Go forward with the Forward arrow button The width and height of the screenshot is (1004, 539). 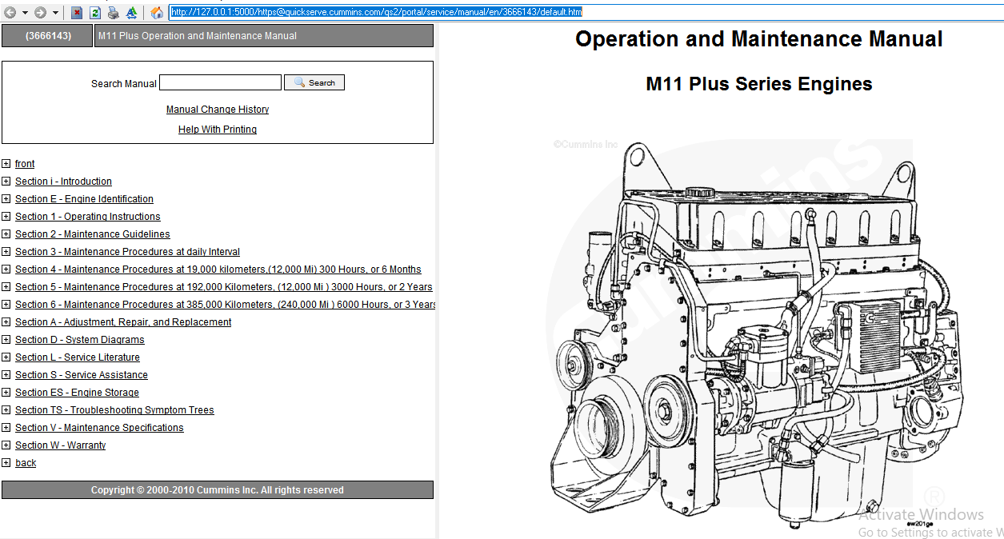tap(40, 13)
